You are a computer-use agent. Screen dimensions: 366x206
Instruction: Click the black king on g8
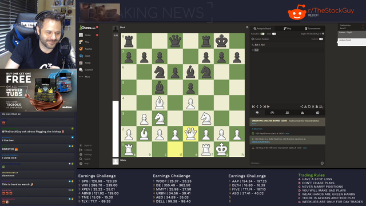[221, 41]
